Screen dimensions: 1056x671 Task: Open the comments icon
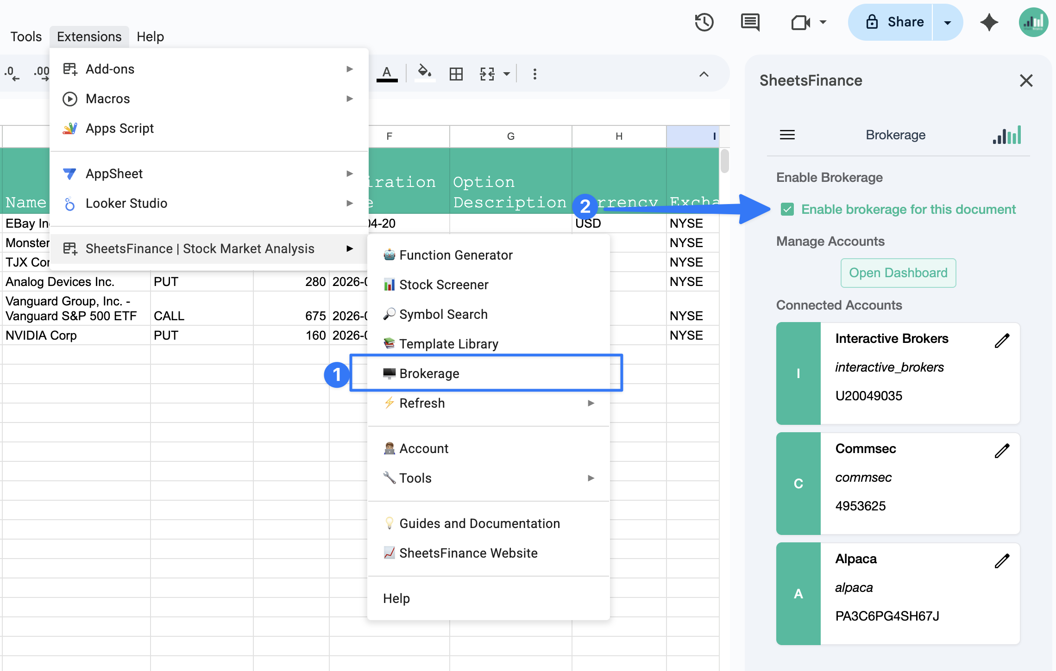750,22
